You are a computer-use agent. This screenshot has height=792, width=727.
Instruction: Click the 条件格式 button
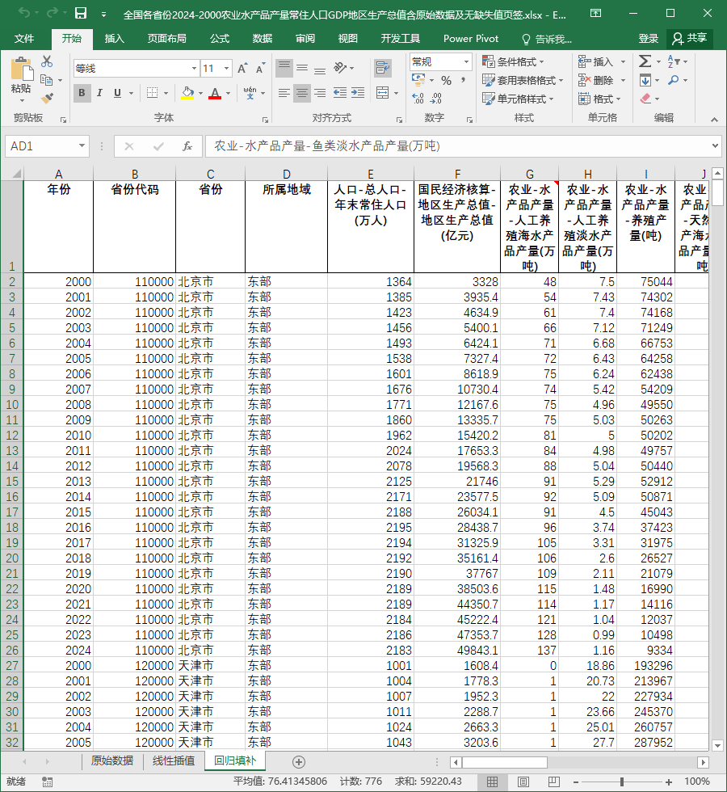pos(514,61)
